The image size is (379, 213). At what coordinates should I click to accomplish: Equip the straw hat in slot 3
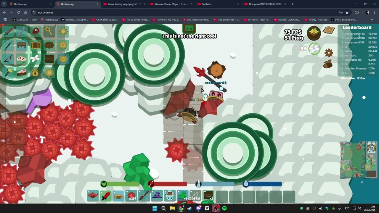point(118,196)
